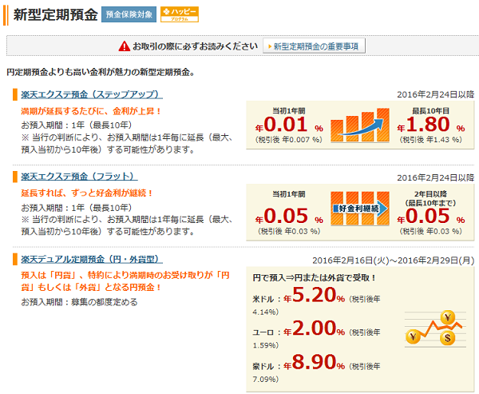Click （税引後 年1.43 %） text

pos(431,140)
